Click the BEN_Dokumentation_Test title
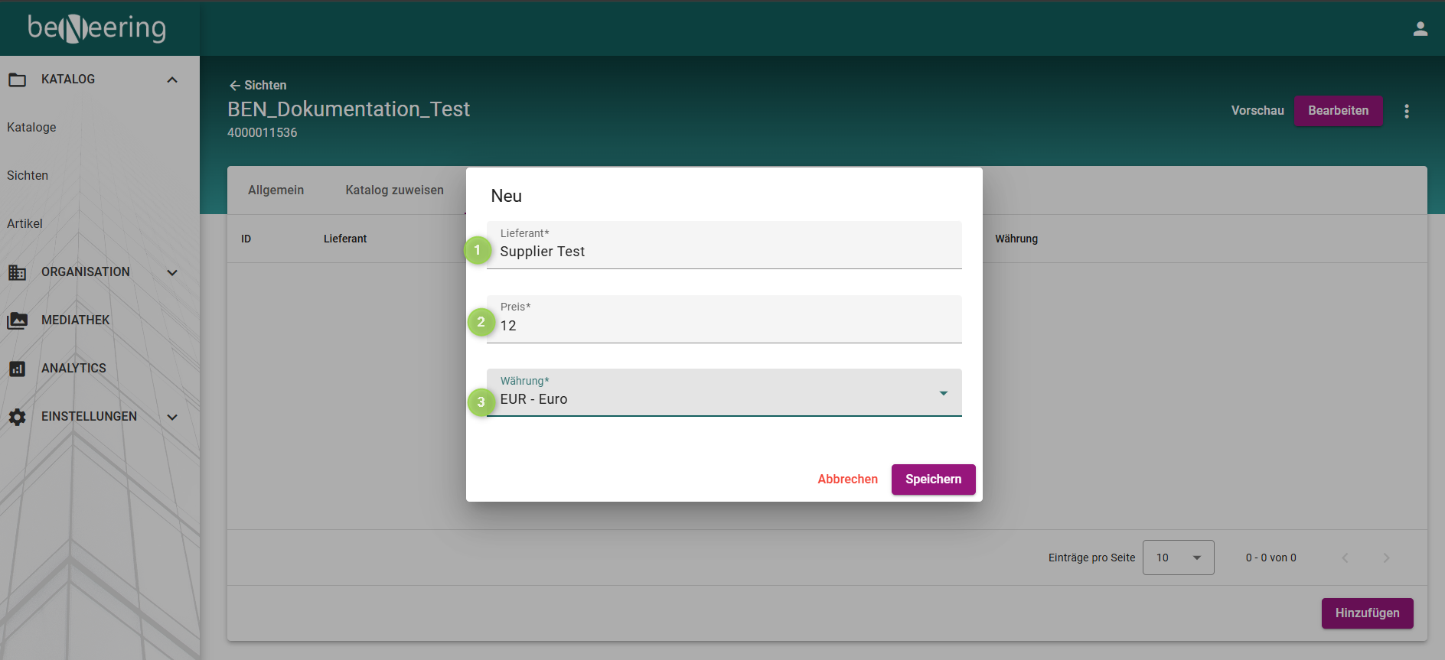The width and height of the screenshot is (1445, 660). (x=348, y=109)
